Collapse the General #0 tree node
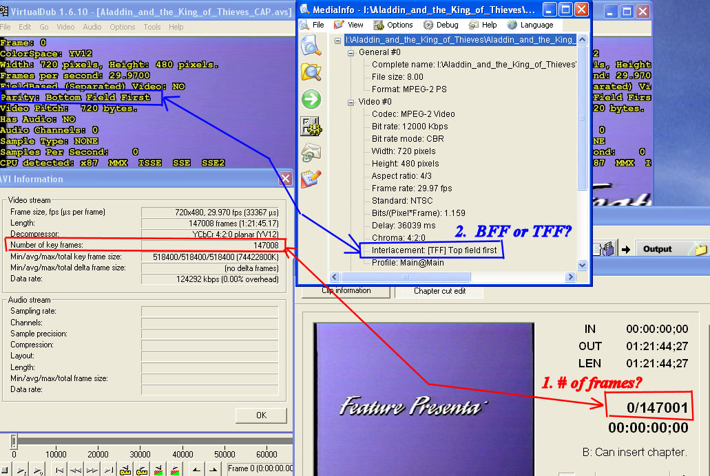This screenshot has width=710, height=476. coord(351,53)
